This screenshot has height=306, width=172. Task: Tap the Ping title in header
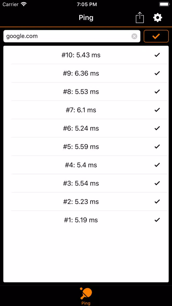click(x=86, y=18)
